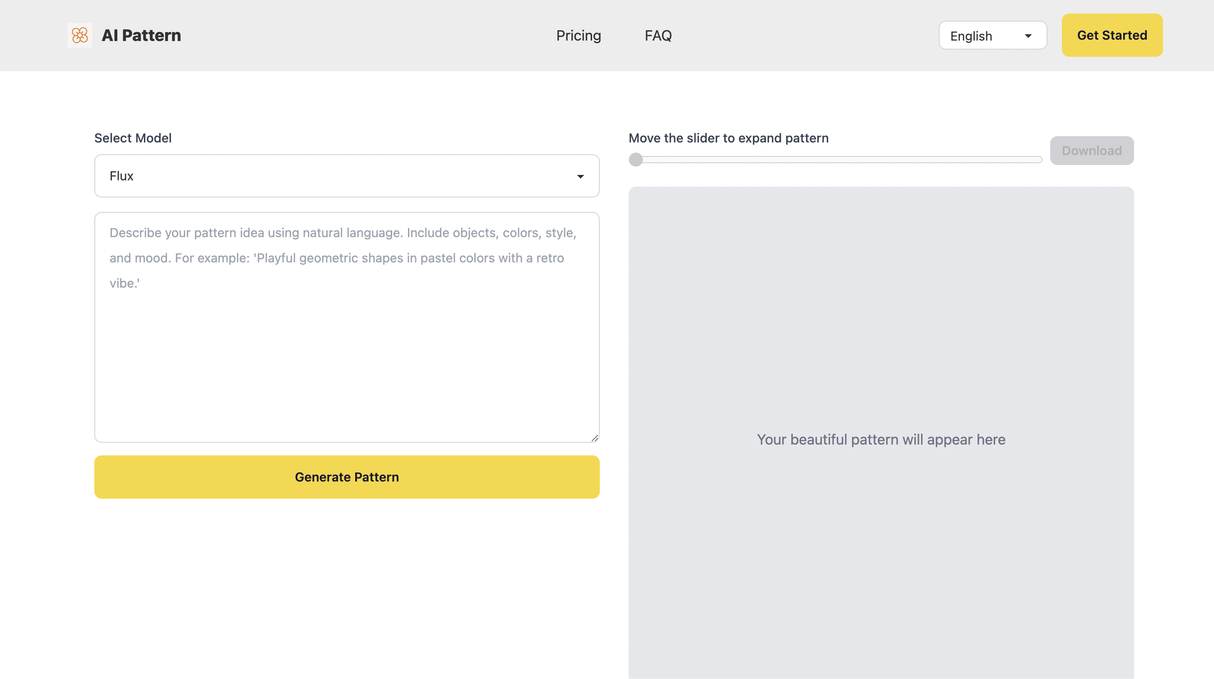Click the Generate Pattern button
This screenshot has width=1214, height=679.
coord(347,477)
